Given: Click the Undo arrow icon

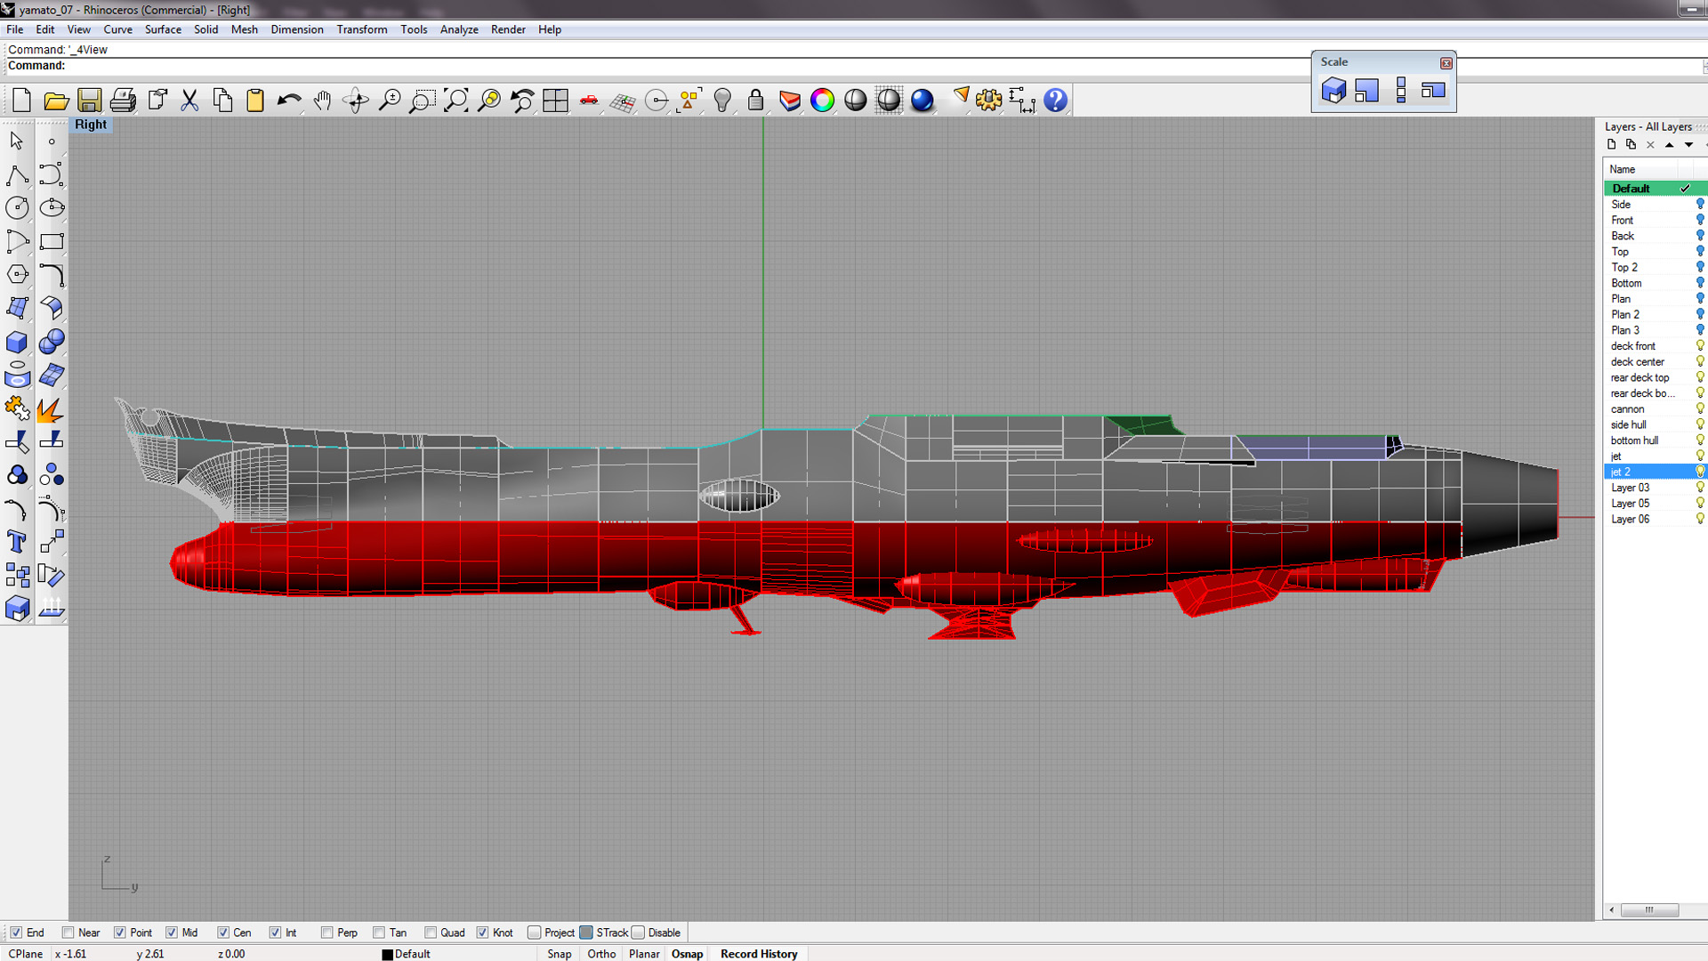Looking at the screenshot, I should [x=289, y=101].
